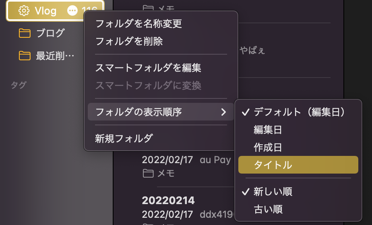Screen dimensions: 372x225
Task: Click the Vlog smart folder gear icon
Action: pyautogui.click(x=24, y=11)
